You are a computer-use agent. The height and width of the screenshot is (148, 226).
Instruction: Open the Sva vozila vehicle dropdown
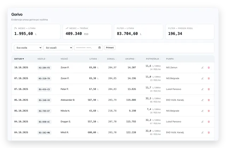[28, 48]
